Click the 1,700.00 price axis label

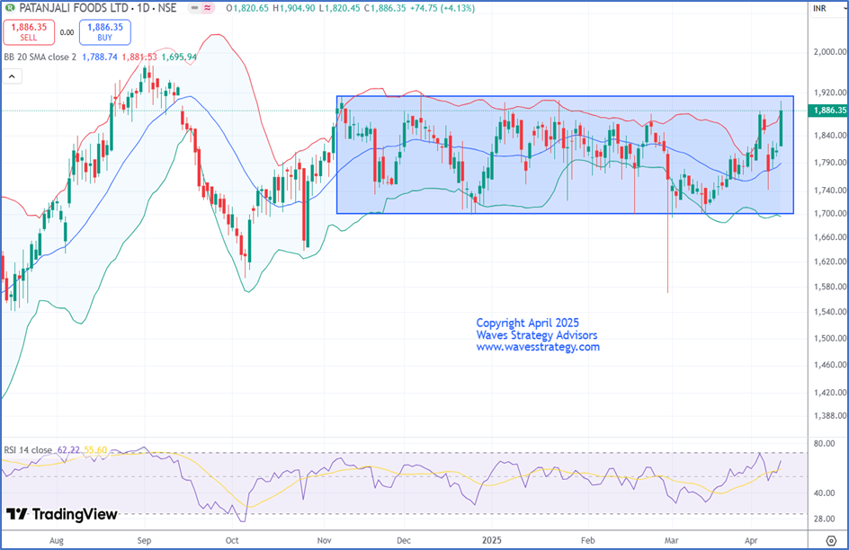(x=829, y=213)
